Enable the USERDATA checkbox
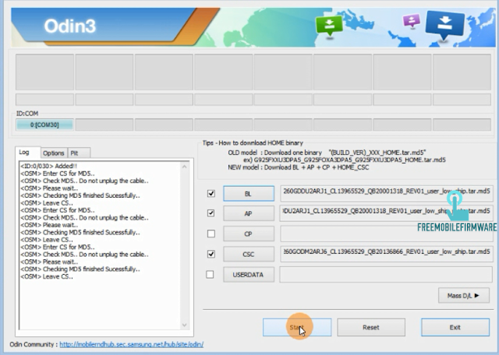Screen dimensions: 499x355 [x=210, y=274]
